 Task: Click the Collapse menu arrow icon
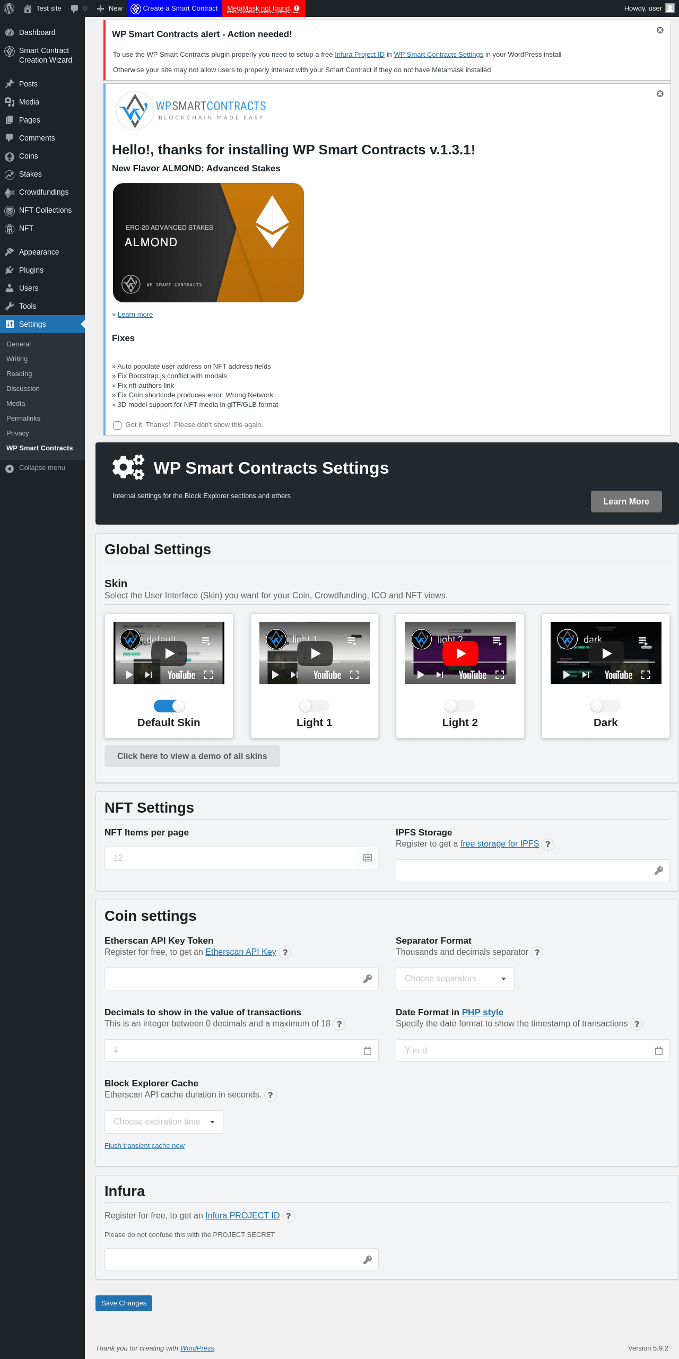pyautogui.click(x=10, y=468)
